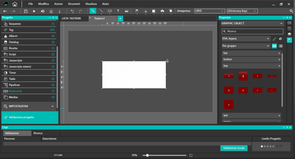The image size is (295, 159).
Task: Collapse the key group
Action: 251,66
